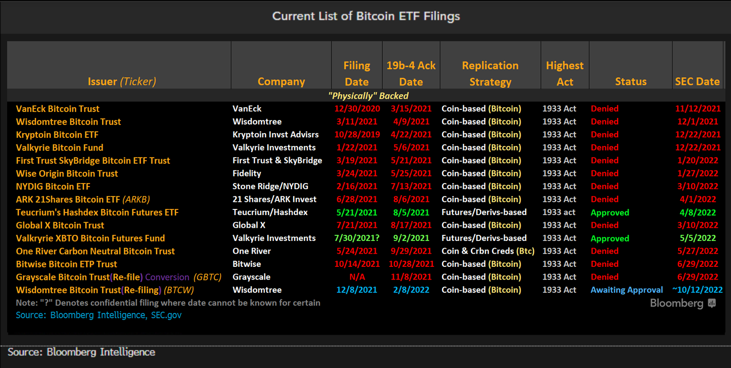731x368 pixels.
Task: Click the Kryptoin Invst Advisrs company cell
Action: point(276,135)
